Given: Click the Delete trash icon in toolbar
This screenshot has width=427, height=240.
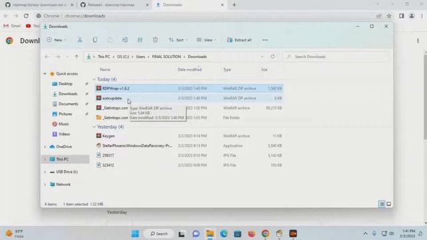Looking at the screenshot, I should 155,40.
